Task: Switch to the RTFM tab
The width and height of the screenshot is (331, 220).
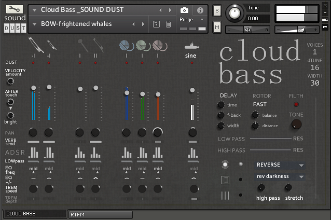Action: pyautogui.click(x=101, y=214)
